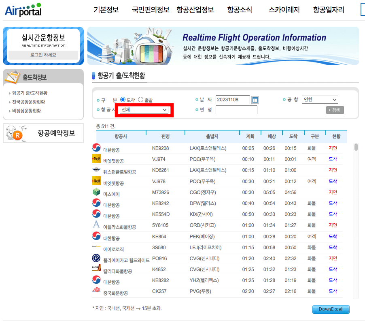Click flight number KE9208
The width and height of the screenshot is (365, 321).
(x=160, y=148)
